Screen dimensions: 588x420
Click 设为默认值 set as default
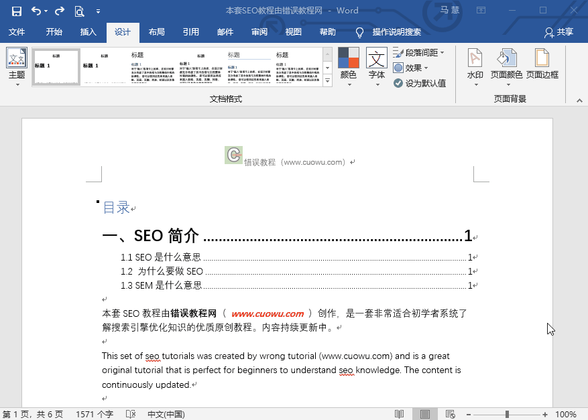(x=420, y=83)
